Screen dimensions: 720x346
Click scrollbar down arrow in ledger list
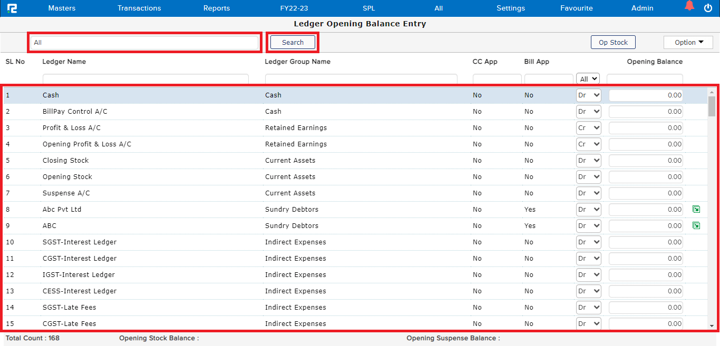(x=712, y=326)
